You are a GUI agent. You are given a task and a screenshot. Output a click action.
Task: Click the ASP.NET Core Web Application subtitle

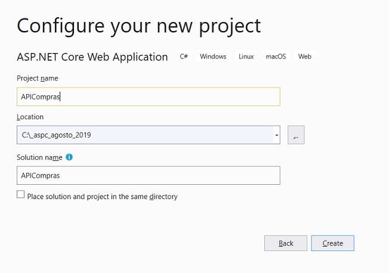click(92, 57)
